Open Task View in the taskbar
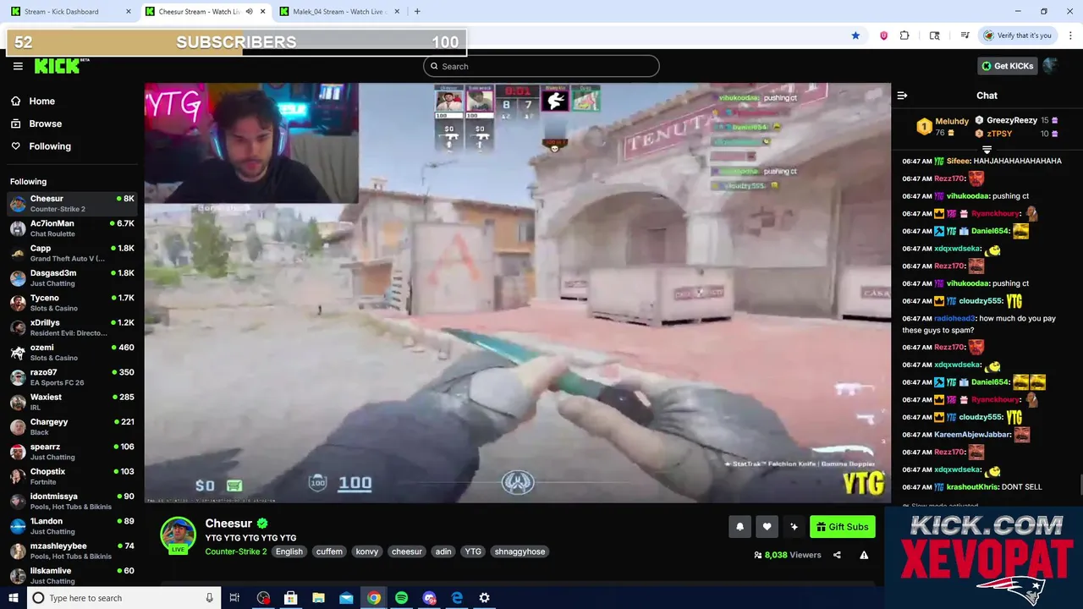The height and width of the screenshot is (609, 1083). click(x=234, y=598)
